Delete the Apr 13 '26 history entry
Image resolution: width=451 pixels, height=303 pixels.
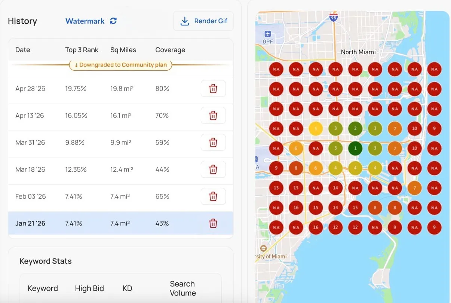click(213, 116)
